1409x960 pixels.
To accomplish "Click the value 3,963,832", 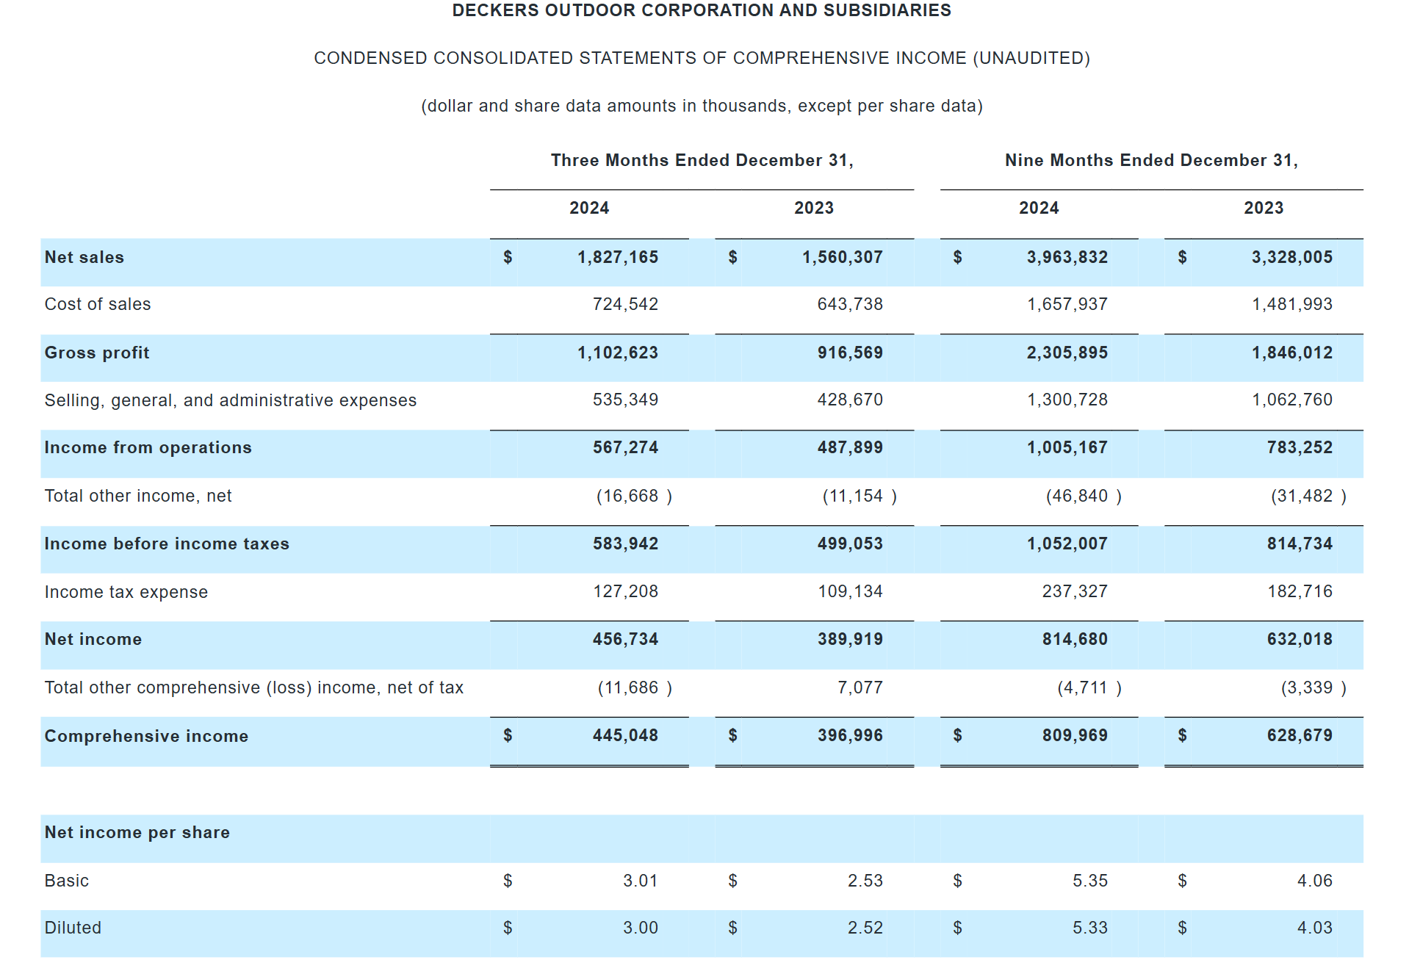I will click(x=1067, y=257).
